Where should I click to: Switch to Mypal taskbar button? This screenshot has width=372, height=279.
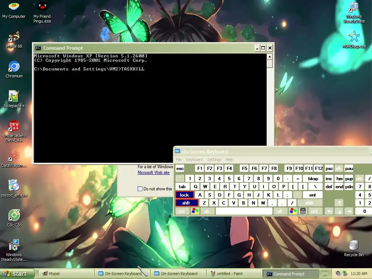(x=66, y=274)
